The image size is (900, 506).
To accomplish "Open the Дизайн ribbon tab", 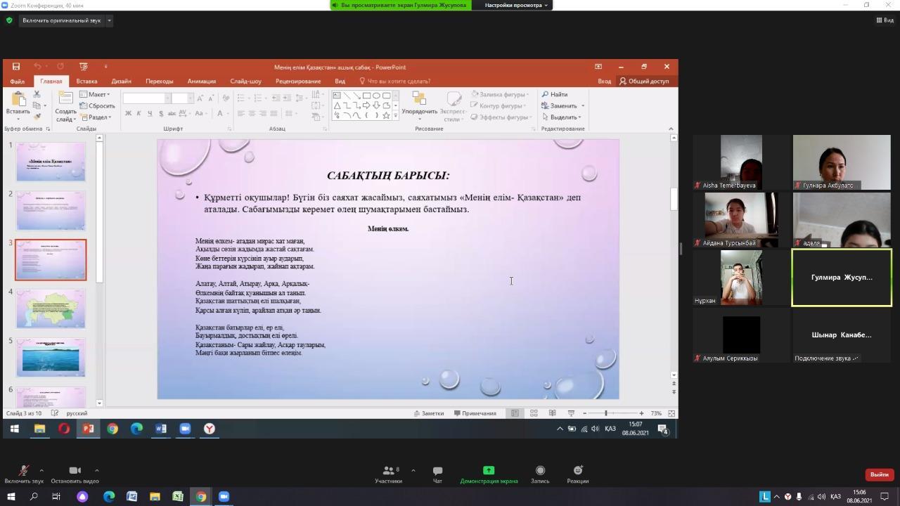I will [x=121, y=81].
